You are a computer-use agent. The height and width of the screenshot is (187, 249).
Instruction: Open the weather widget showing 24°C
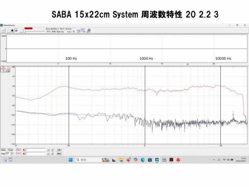point(8,160)
